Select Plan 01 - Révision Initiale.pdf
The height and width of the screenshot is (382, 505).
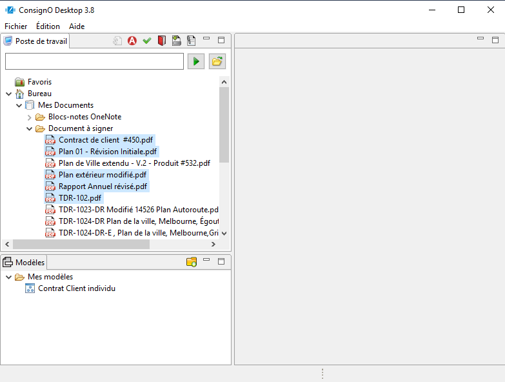[x=108, y=152]
